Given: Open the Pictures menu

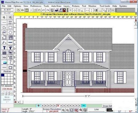Looking at the screenshot, I should [x=76, y=6].
